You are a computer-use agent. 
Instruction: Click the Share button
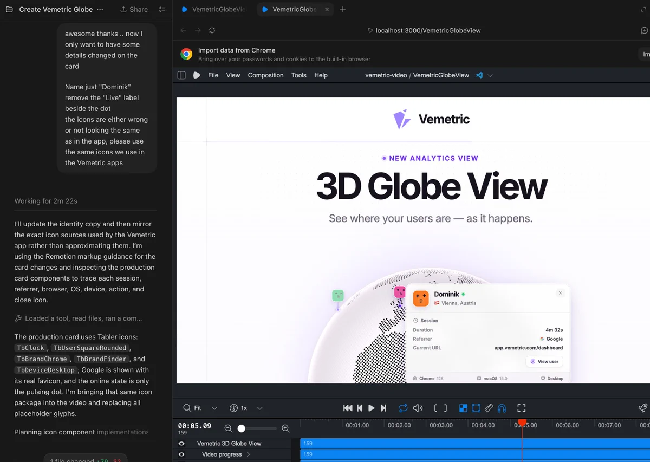134,9
